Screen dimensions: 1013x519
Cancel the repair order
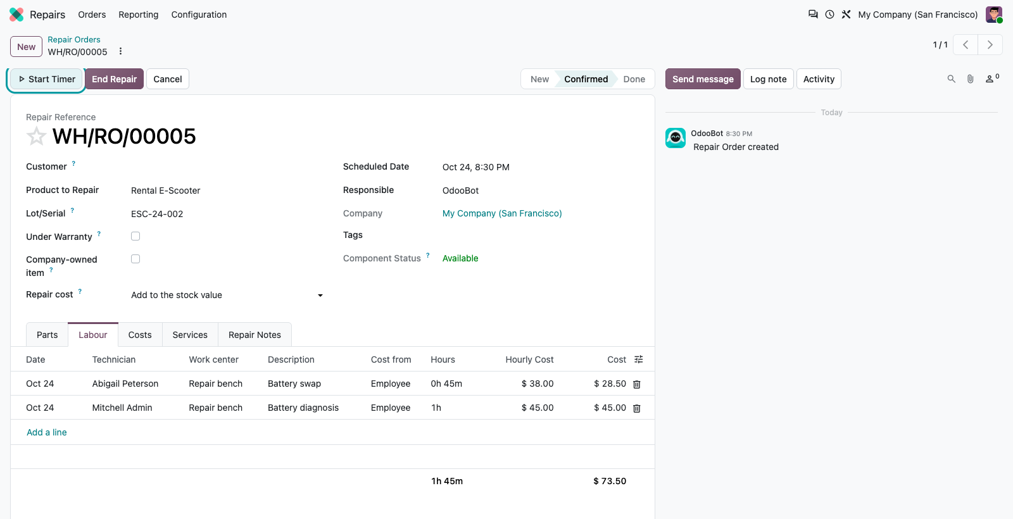pos(168,79)
